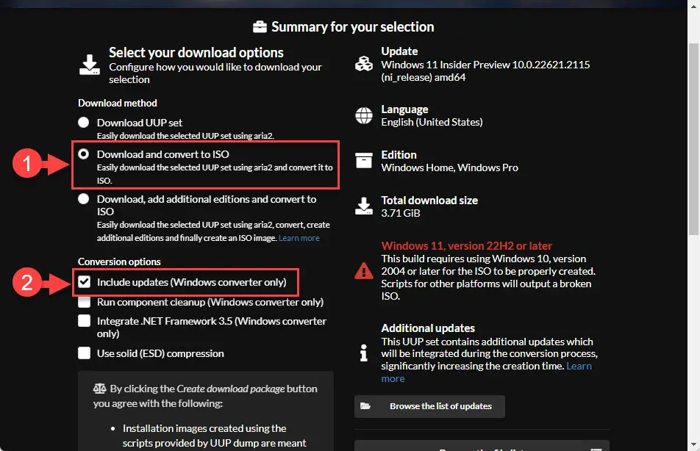Click the info icon beside Additional updates

click(364, 353)
